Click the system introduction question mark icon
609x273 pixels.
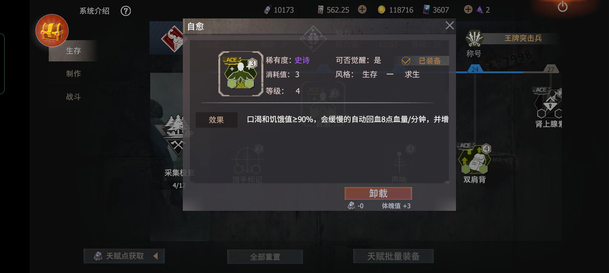[126, 11]
